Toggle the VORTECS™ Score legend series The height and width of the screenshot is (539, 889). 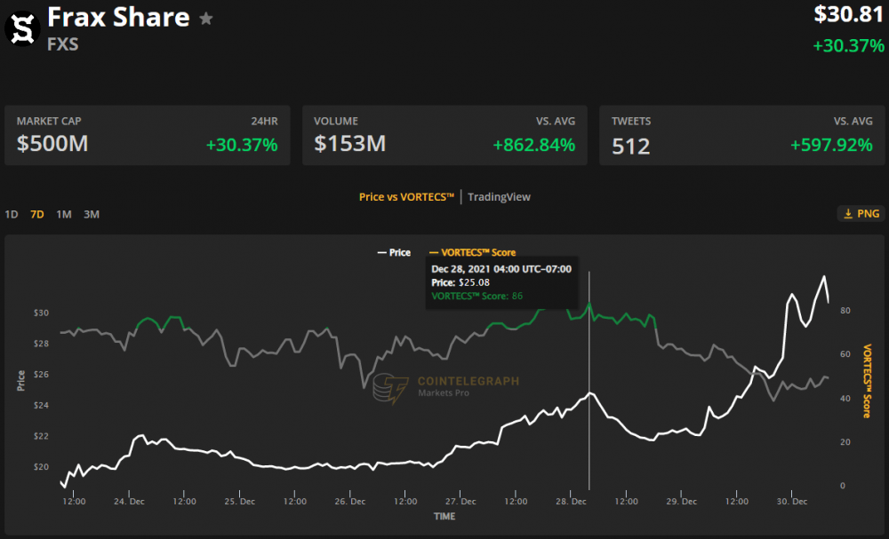click(x=473, y=252)
